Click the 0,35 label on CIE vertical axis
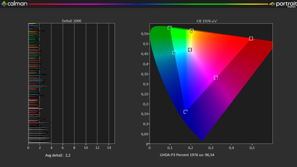Viewport: 297px width, 167px height. tap(144, 74)
